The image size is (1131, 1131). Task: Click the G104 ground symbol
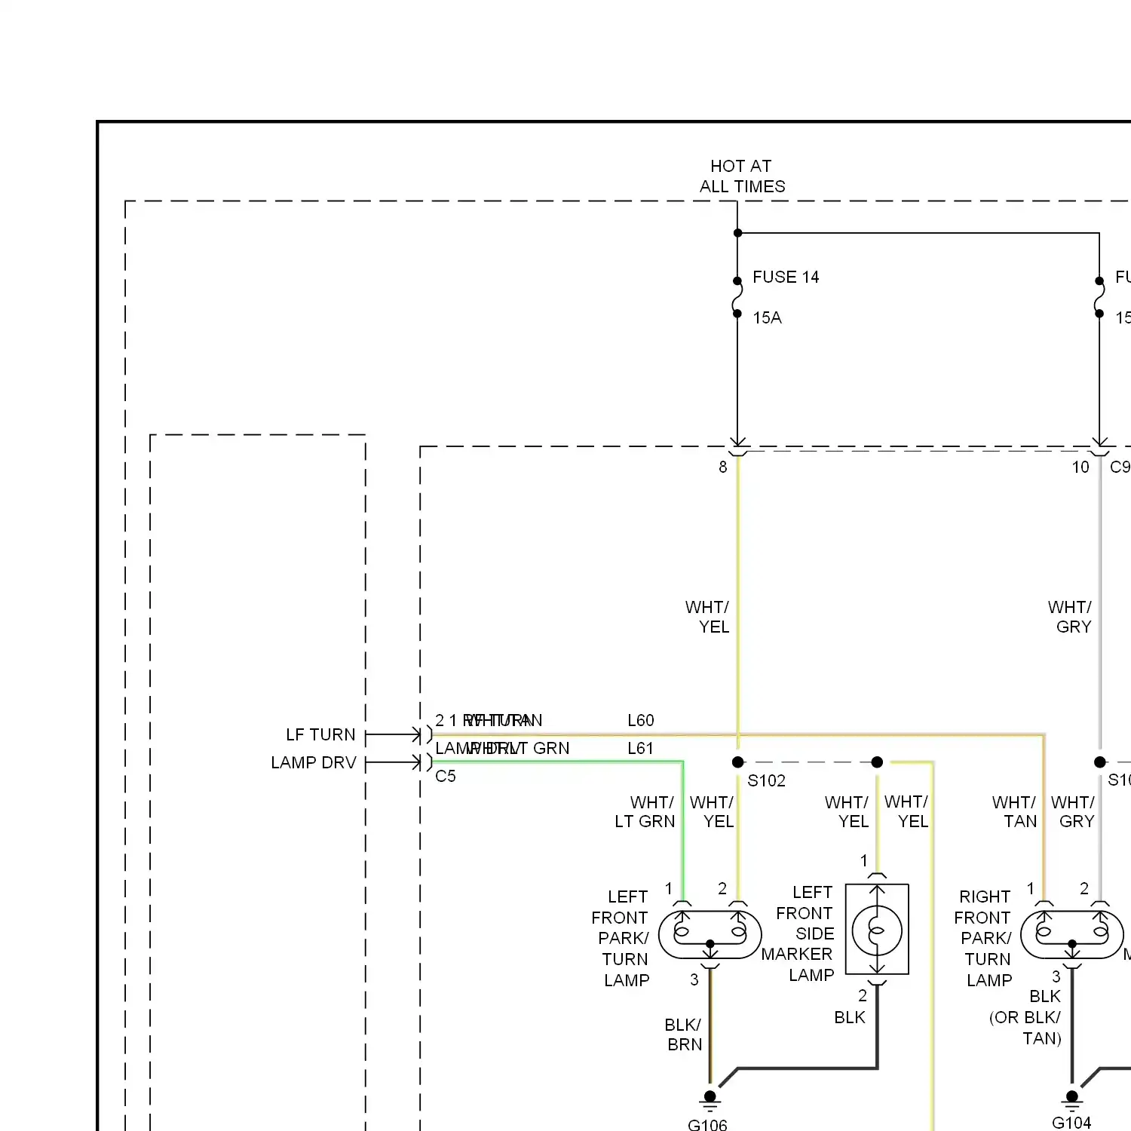(1072, 1100)
